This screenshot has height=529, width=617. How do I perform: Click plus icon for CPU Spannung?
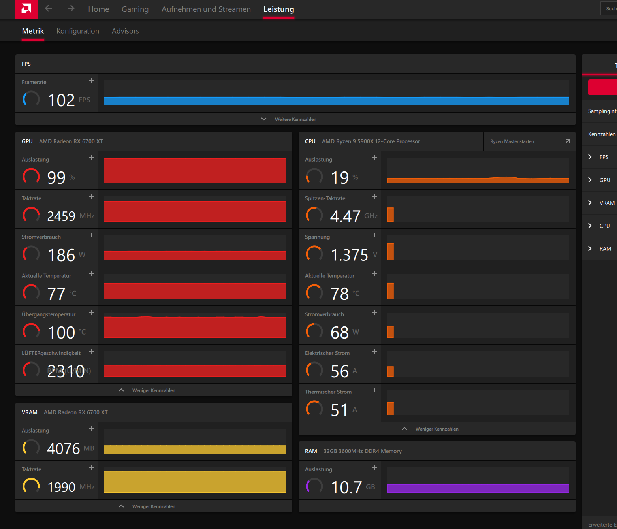tap(374, 235)
